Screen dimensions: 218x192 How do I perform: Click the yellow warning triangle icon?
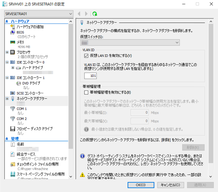click(x=82, y=175)
